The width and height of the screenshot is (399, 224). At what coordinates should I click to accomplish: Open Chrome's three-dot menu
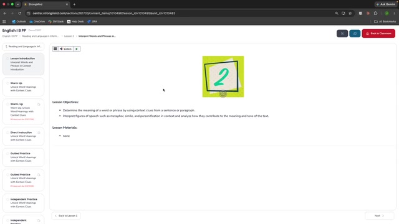pyautogui.click(x=394, y=13)
